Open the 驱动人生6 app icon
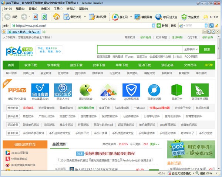 point(63,90)
